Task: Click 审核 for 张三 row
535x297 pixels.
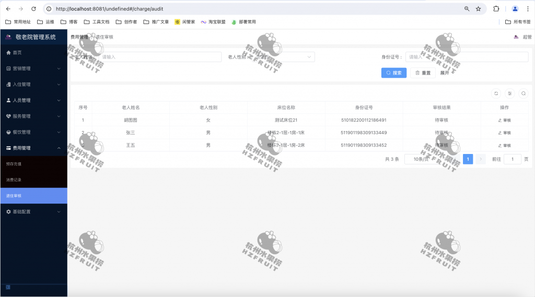Action: (x=504, y=133)
